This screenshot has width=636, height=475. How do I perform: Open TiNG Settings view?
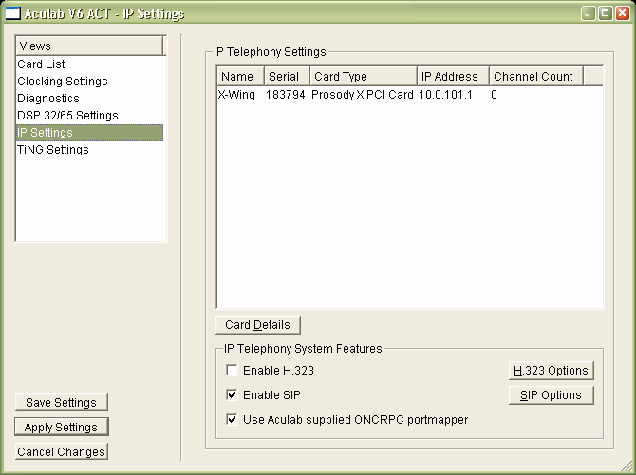click(89, 150)
